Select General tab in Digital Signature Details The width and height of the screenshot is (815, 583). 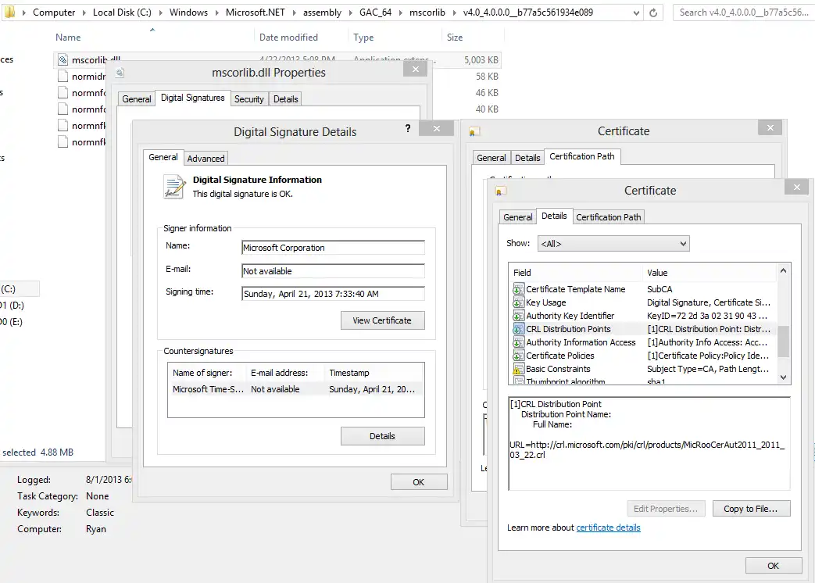pos(163,157)
